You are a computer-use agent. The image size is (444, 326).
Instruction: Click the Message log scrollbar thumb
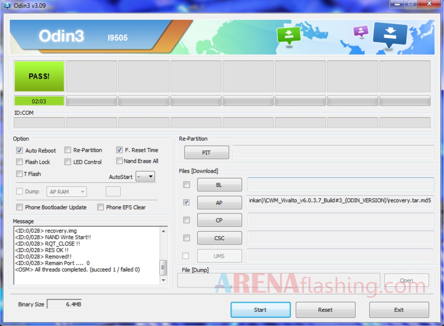click(x=163, y=267)
